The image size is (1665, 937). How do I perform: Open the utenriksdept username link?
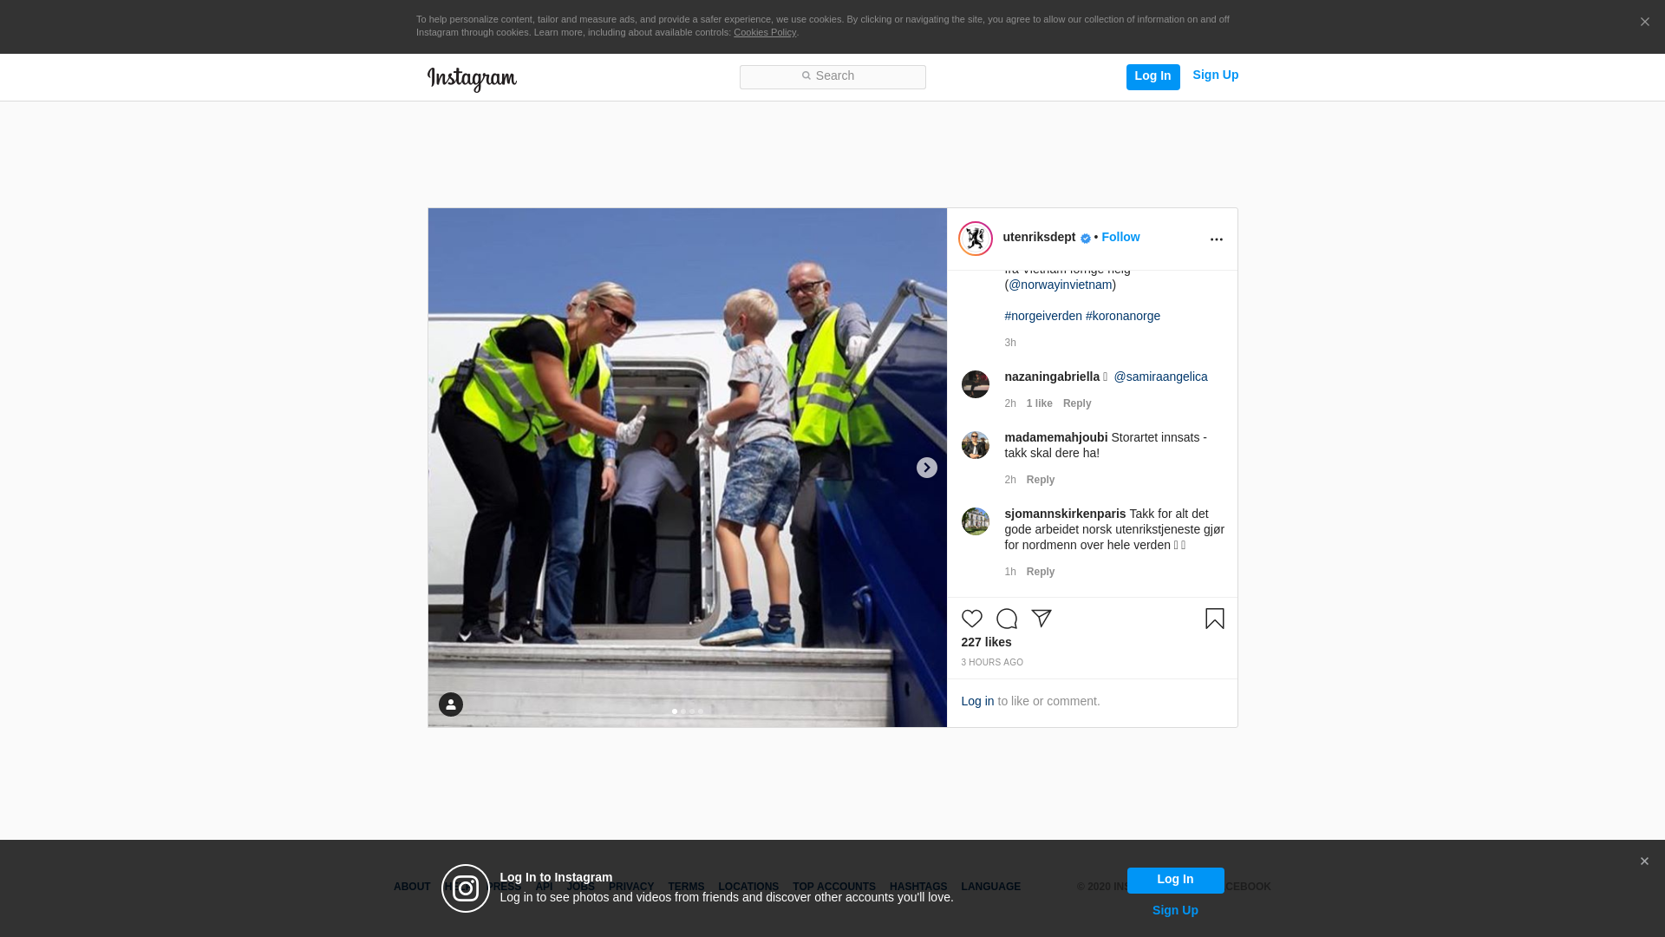point(1039,238)
